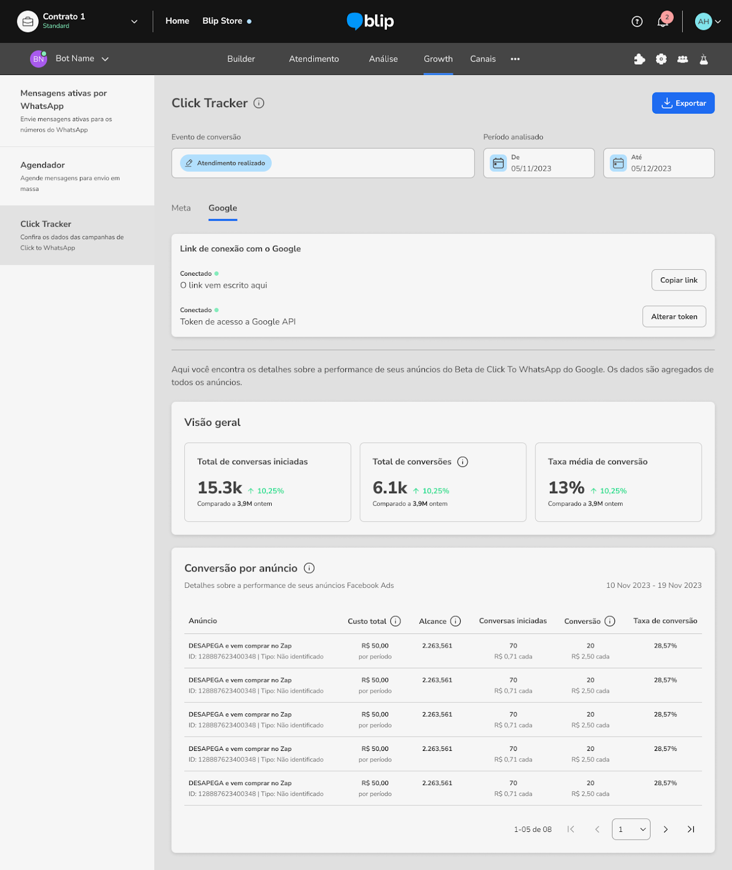Open the Click Tracker sidebar item

(x=77, y=235)
